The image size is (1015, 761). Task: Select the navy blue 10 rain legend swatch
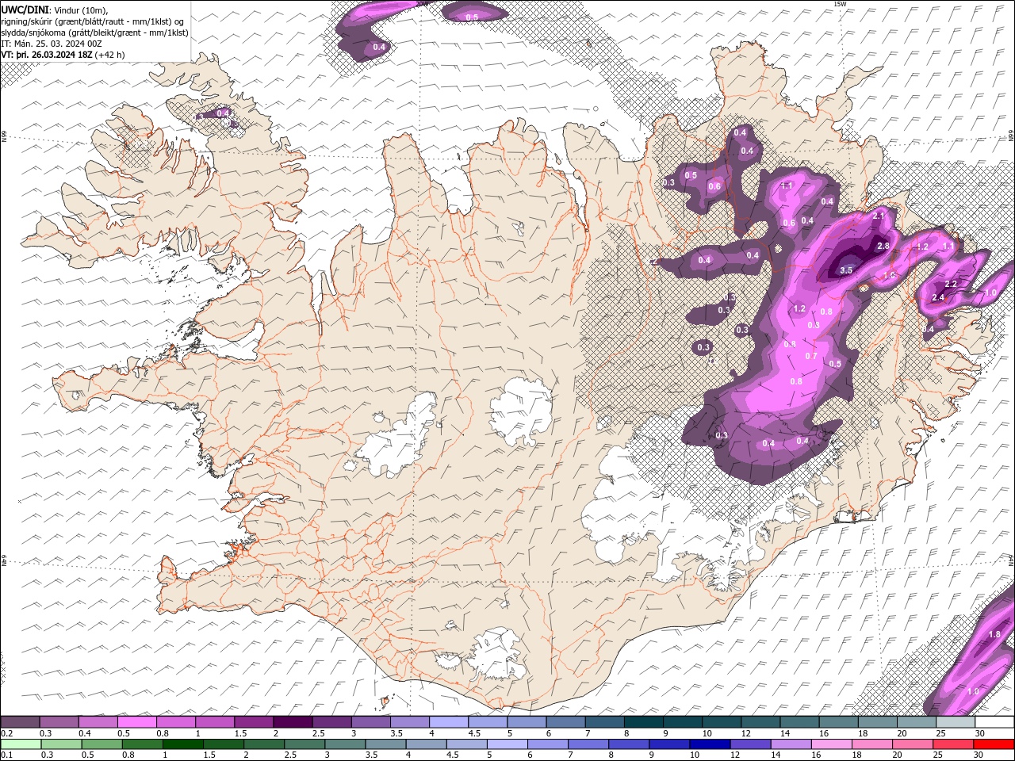(x=710, y=744)
